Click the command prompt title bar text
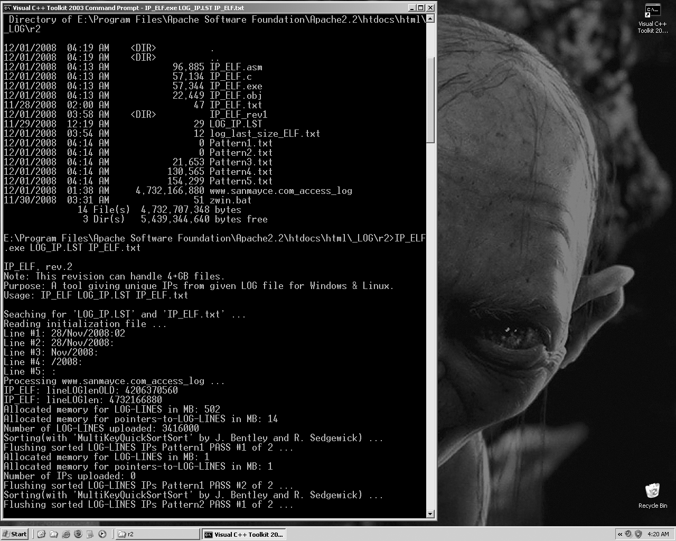Viewport: 676px width, 541px height. coord(128,8)
